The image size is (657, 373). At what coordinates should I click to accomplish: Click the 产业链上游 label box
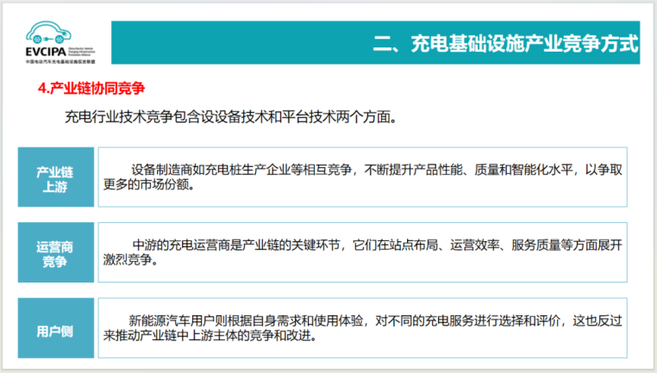(55, 178)
